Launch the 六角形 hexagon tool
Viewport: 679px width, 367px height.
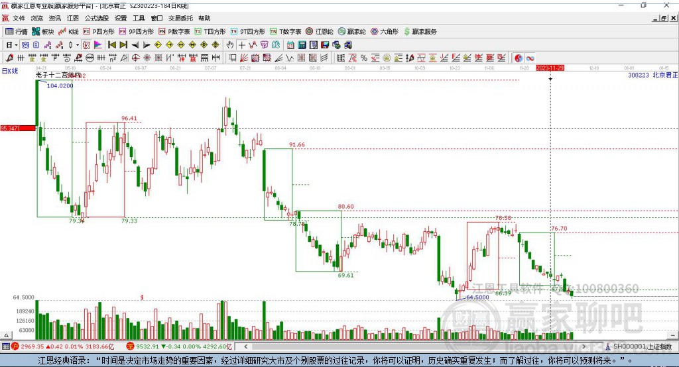385,31
